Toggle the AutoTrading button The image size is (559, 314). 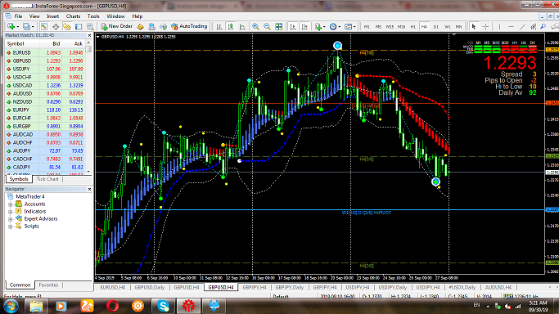(x=189, y=26)
